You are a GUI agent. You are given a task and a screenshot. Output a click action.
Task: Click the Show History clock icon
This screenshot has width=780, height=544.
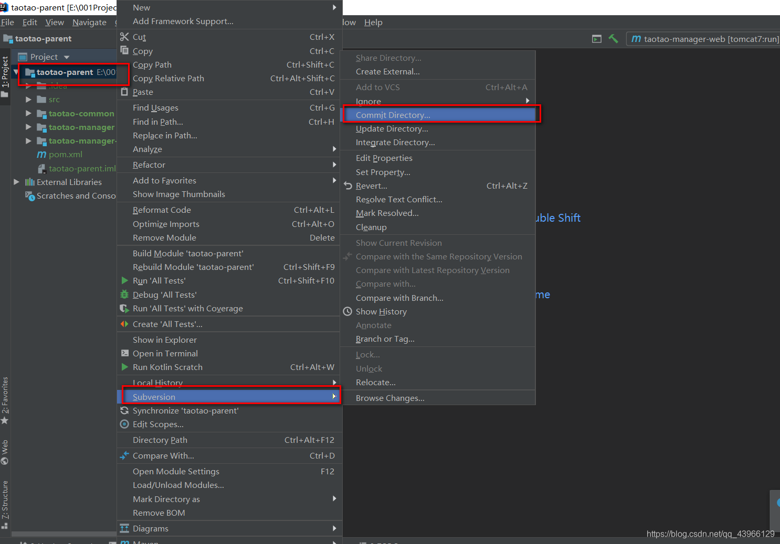[347, 311]
